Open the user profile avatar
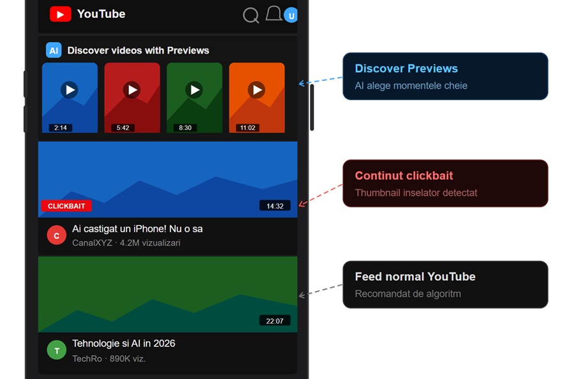This screenshot has width=574, height=379. (x=291, y=14)
